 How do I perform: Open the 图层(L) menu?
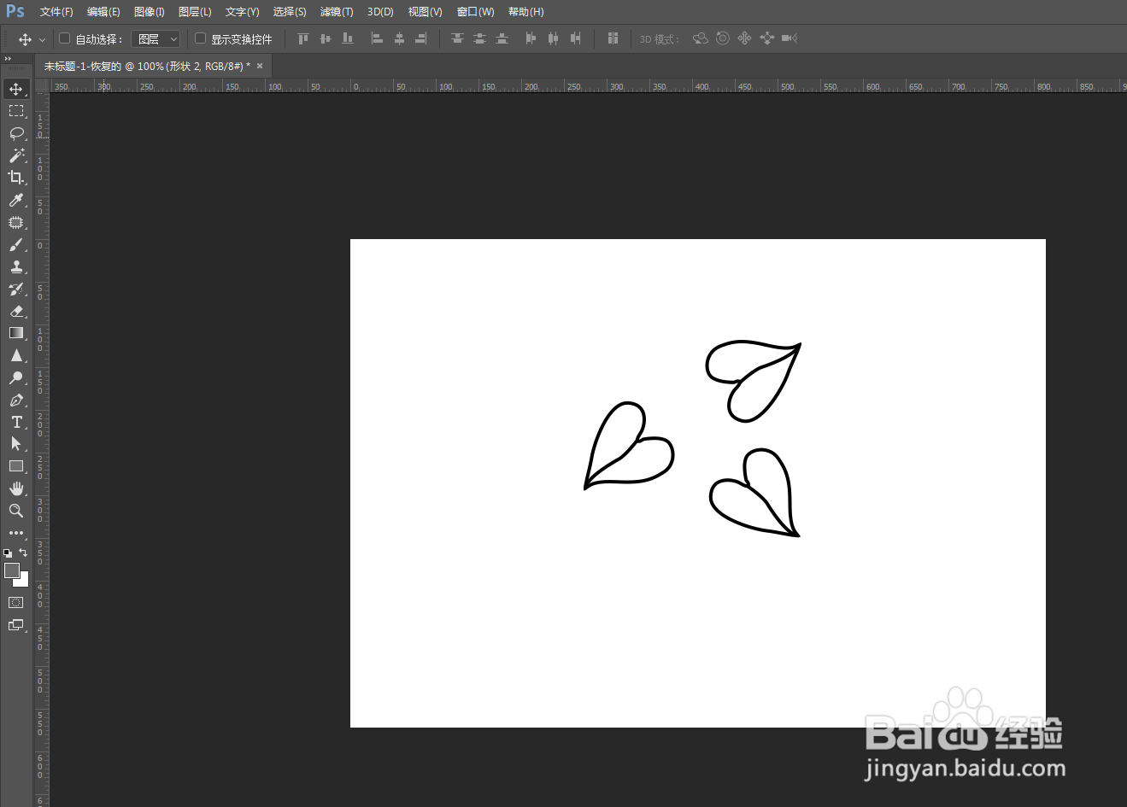(195, 12)
